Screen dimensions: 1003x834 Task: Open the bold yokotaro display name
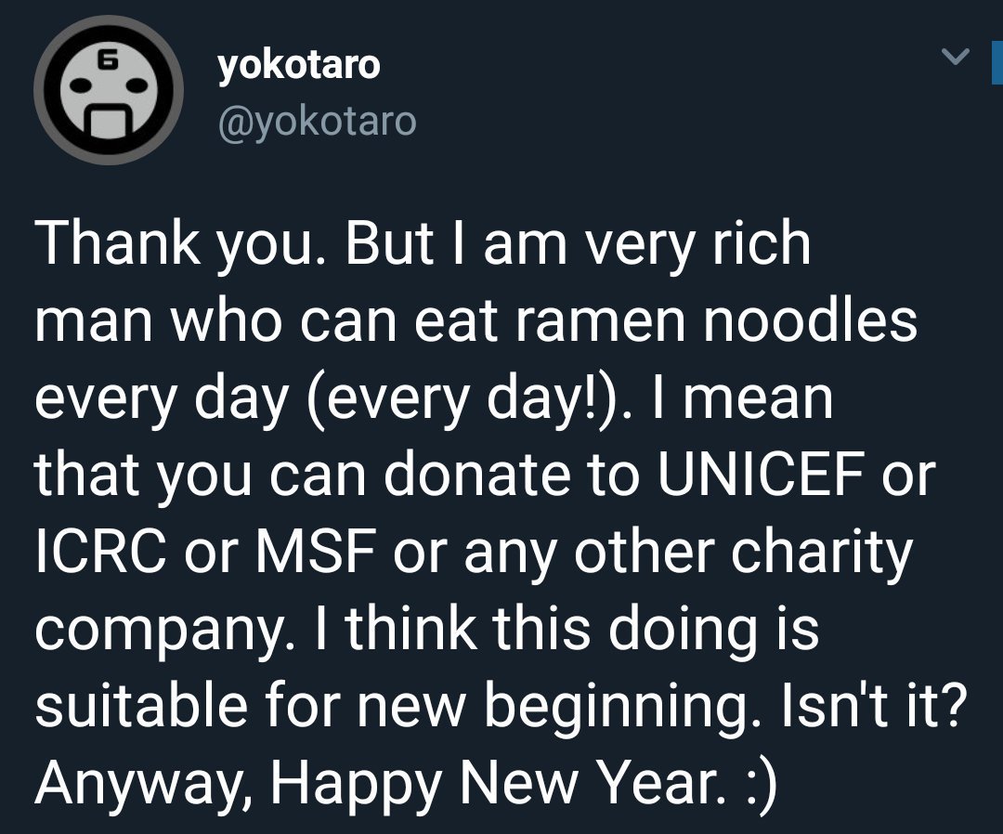[x=299, y=65]
